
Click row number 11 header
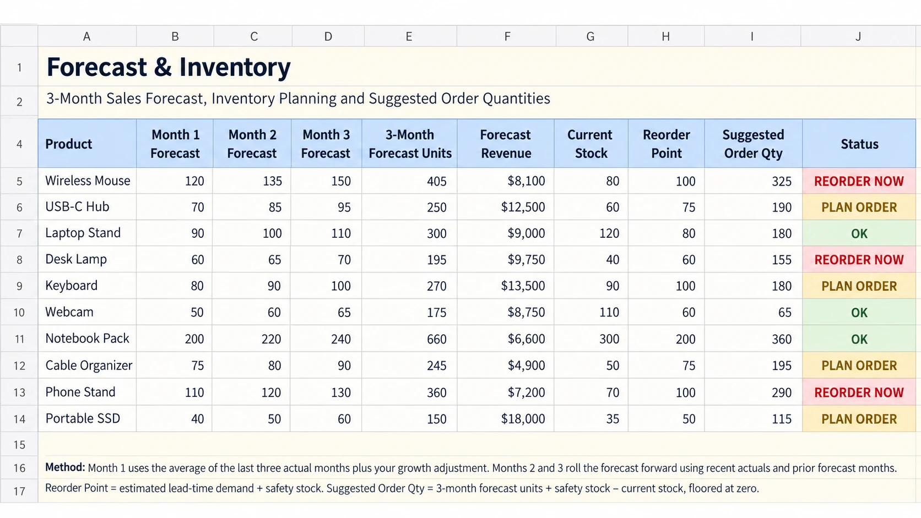[x=19, y=339]
